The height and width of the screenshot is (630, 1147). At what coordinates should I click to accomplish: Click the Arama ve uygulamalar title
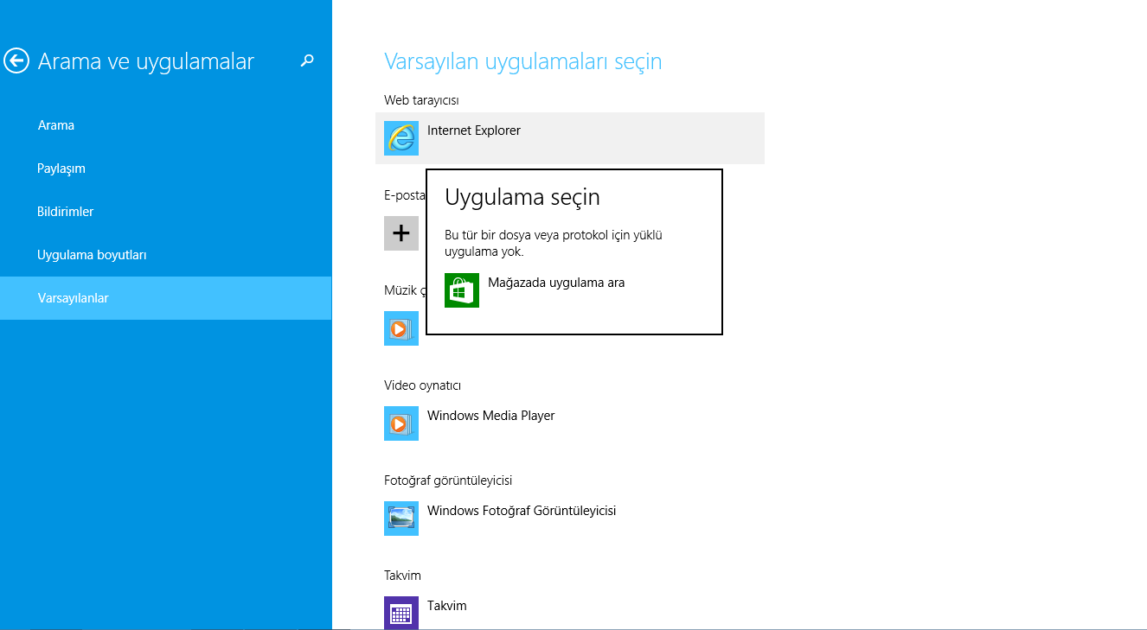(x=146, y=61)
